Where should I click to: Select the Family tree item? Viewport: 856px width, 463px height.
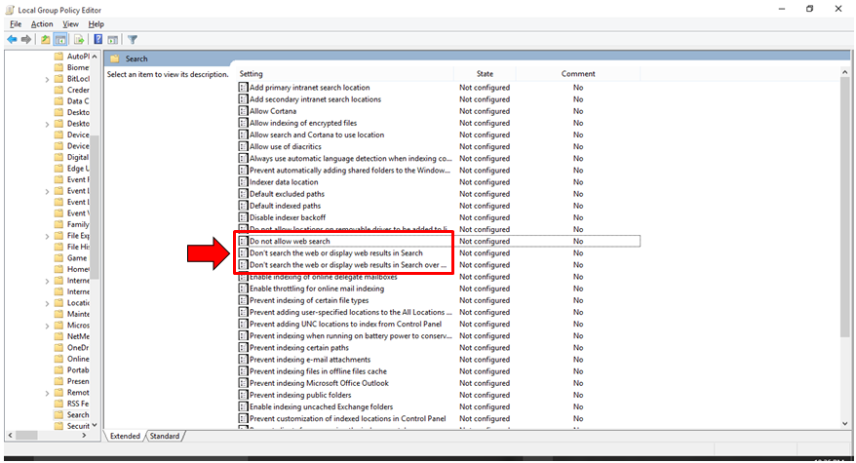point(78,224)
